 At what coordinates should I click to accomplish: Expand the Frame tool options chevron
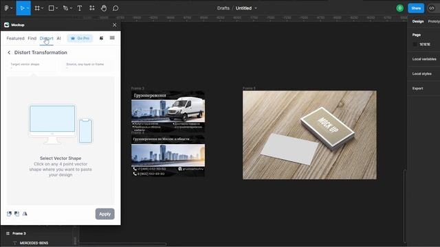pos(43,8)
